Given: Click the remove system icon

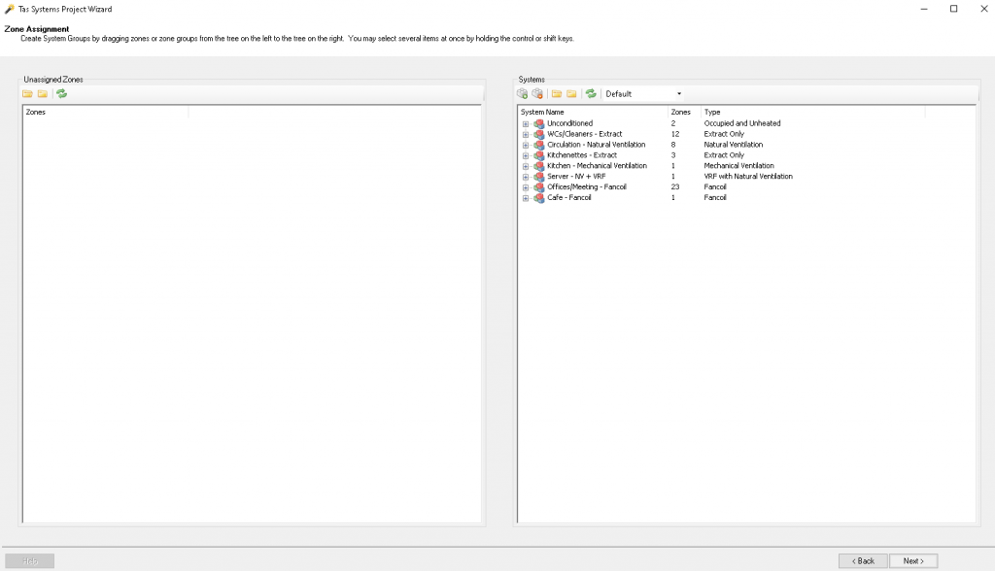Looking at the screenshot, I should coord(538,93).
